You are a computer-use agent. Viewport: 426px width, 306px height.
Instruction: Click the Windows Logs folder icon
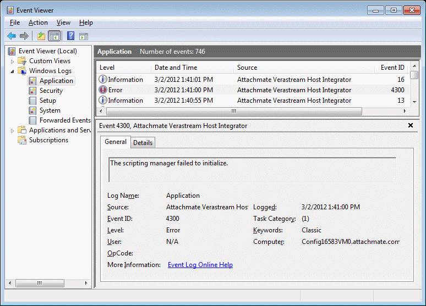point(21,71)
